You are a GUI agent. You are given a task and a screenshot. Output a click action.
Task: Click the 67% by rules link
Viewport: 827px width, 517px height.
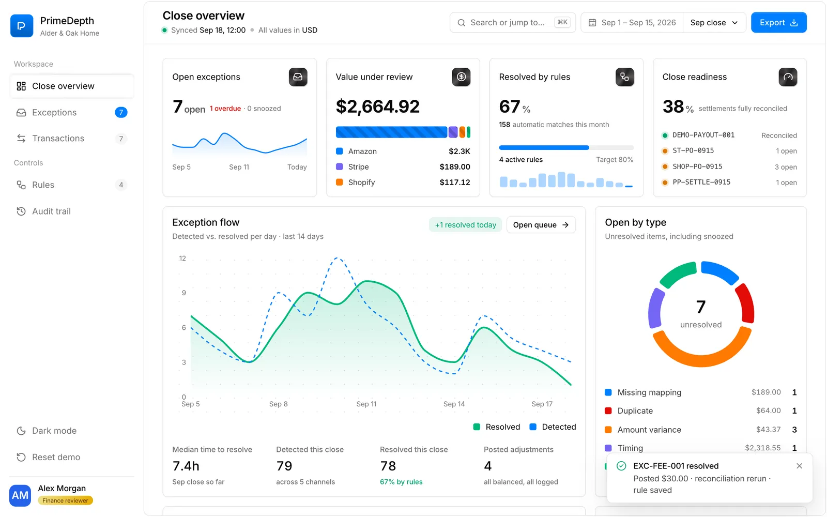coord(401,482)
